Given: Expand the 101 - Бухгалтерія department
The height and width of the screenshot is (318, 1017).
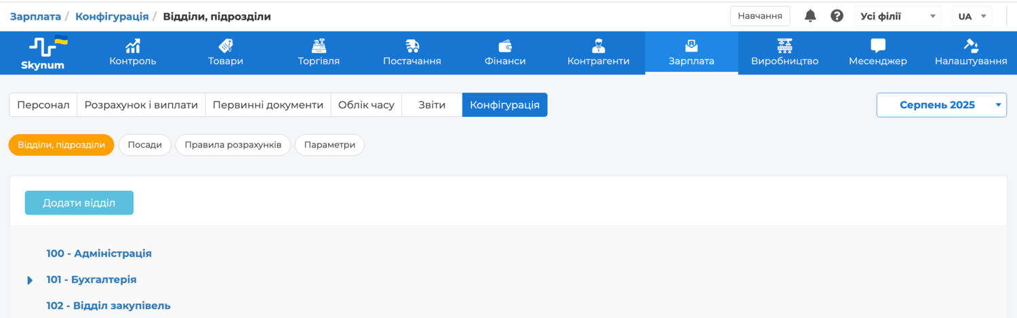Looking at the screenshot, I should click(x=30, y=280).
